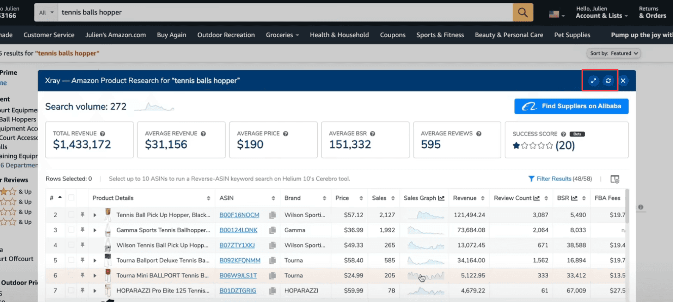Click the Success Score help icon

(563, 134)
